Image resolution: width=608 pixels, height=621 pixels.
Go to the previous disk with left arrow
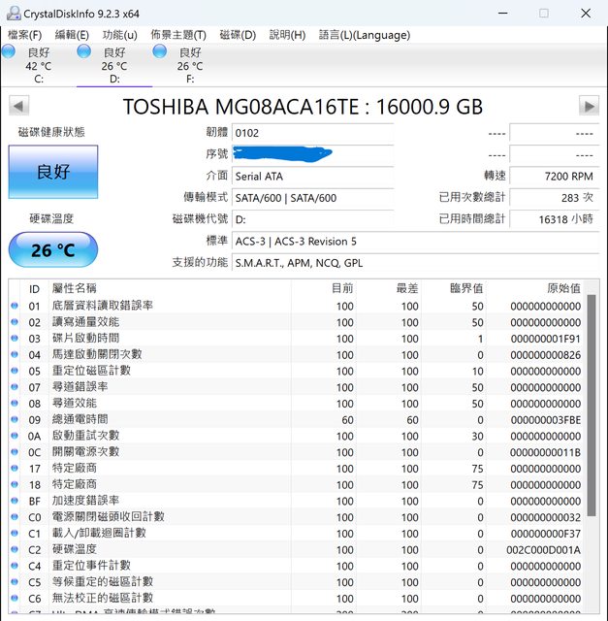coord(18,106)
